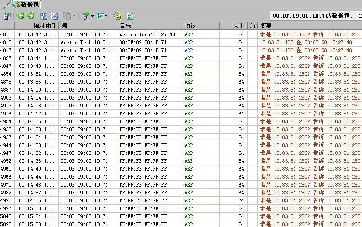Open the grayed packet layout dropdown arrow
This screenshot has height=227, width=362.
[74, 16]
